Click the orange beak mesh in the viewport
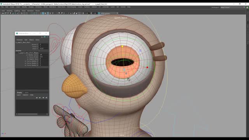Image resolution: width=249 pixels, height=140 pixels. [74, 86]
